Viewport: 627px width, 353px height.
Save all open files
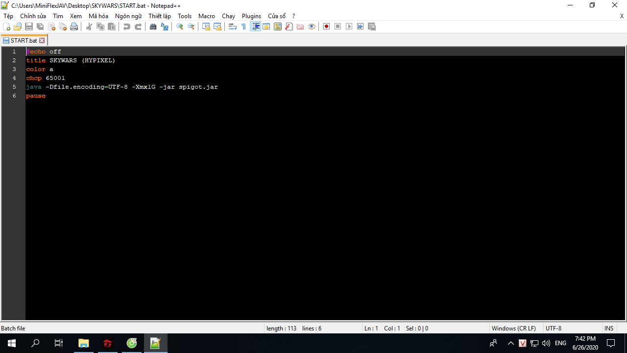click(x=40, y=26)
